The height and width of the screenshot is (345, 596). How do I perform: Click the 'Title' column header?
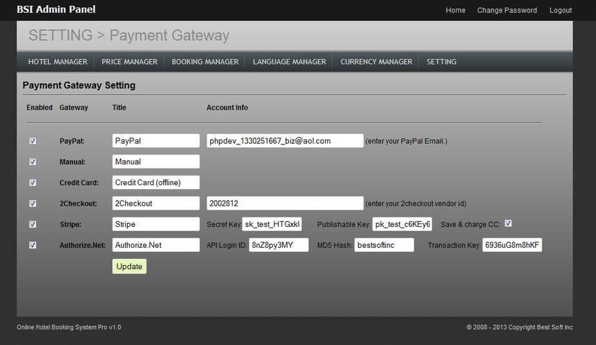(x=119, y=108)
